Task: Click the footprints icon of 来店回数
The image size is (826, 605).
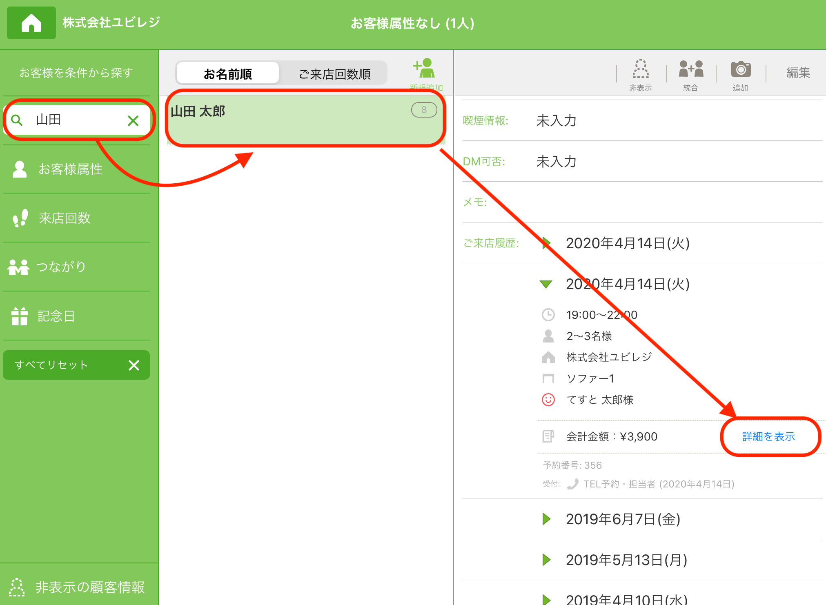Action: coord(20,218)
